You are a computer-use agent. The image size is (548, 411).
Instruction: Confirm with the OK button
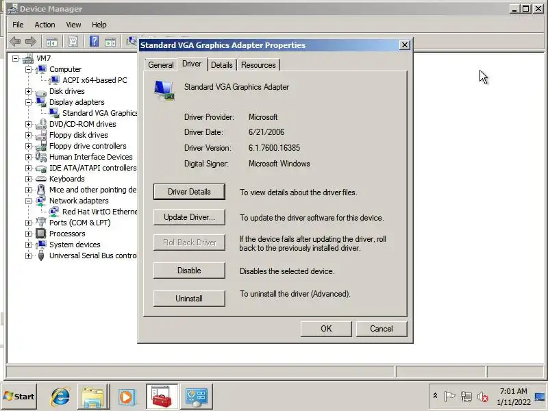(326, 329)
